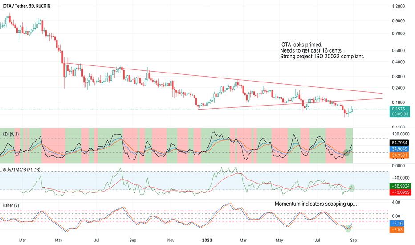415x245 pixels.
Task: Click the KDJ blue value 34.9049
Action: (399, 149)
